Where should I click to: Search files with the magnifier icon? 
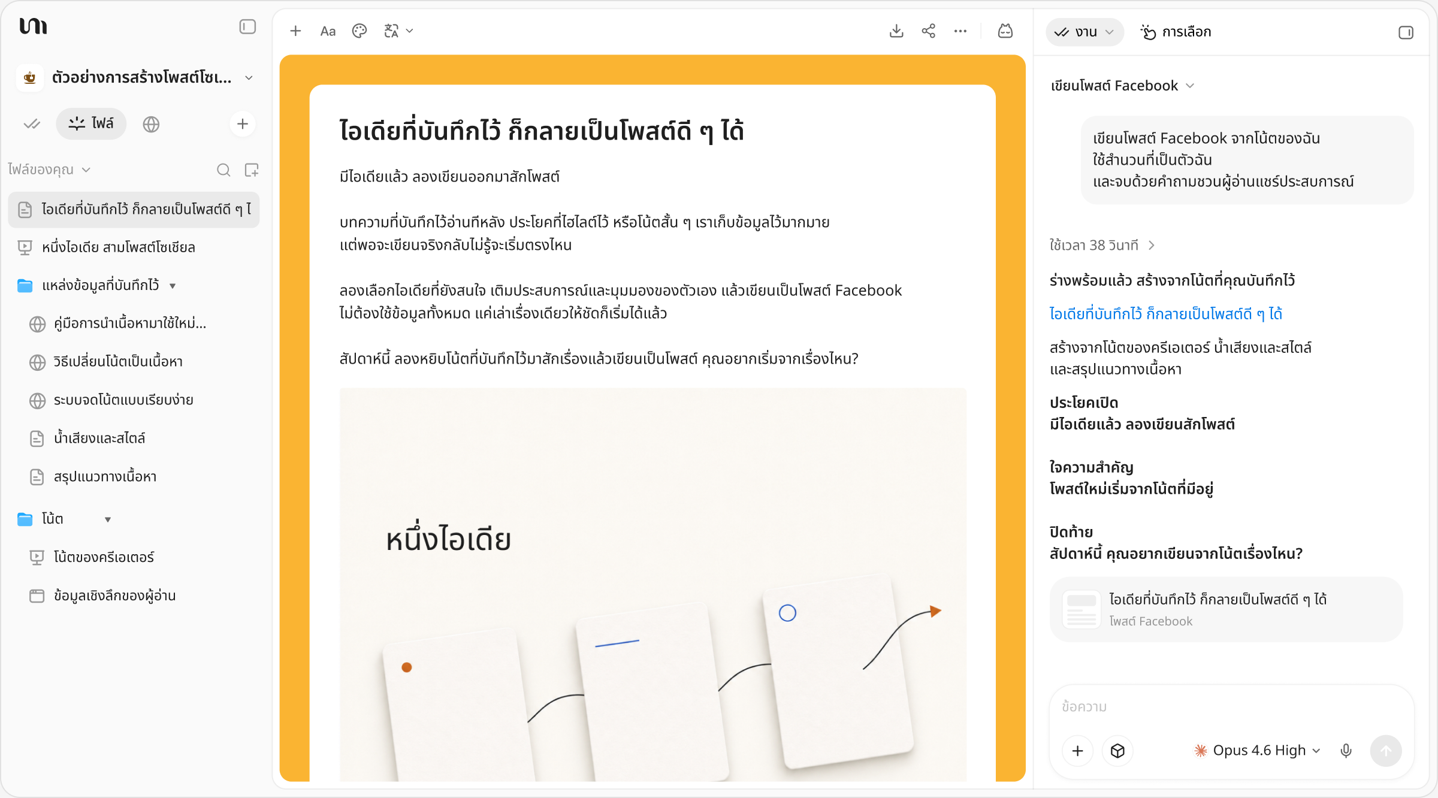(223, 170)
